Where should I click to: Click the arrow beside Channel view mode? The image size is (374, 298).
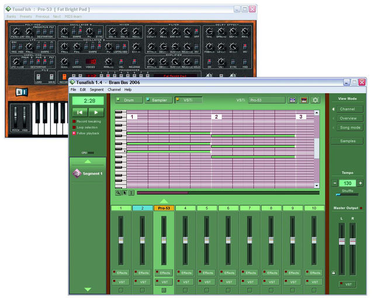tap(334, 109)
